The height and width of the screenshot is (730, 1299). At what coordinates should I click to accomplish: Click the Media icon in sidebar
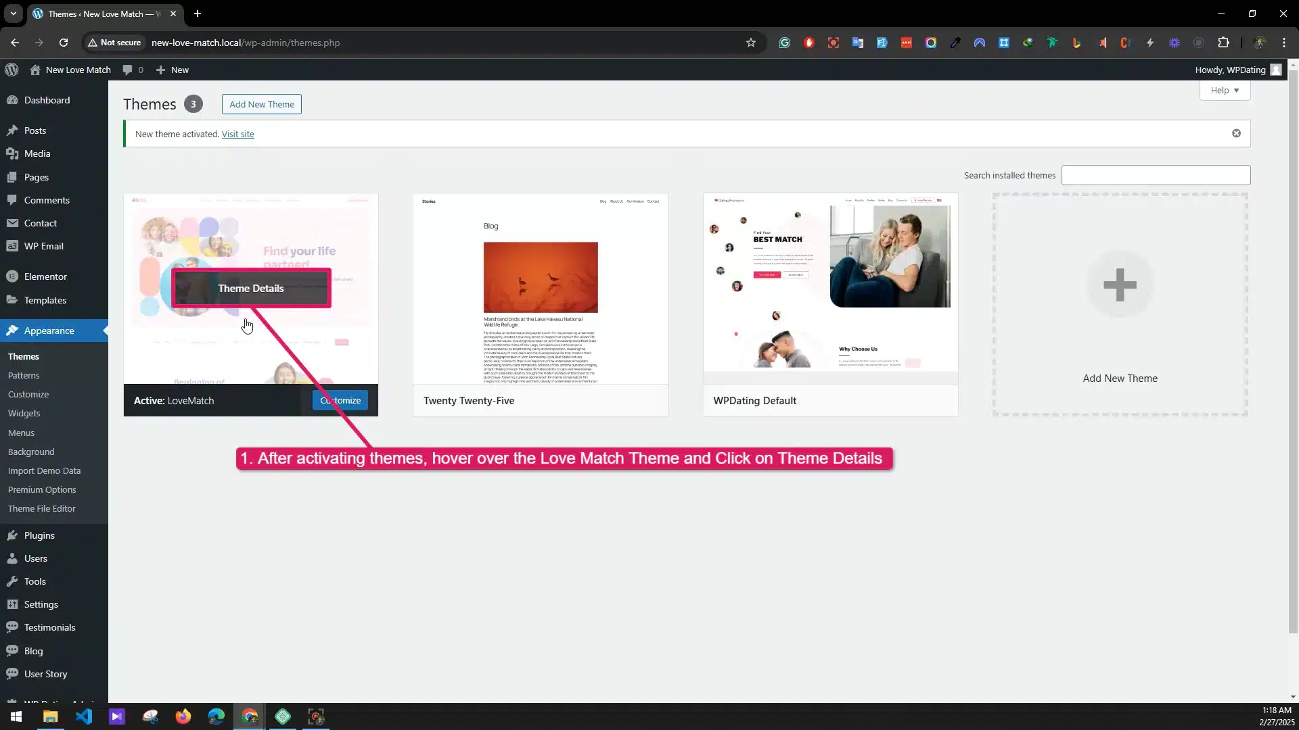coord(12,153)
